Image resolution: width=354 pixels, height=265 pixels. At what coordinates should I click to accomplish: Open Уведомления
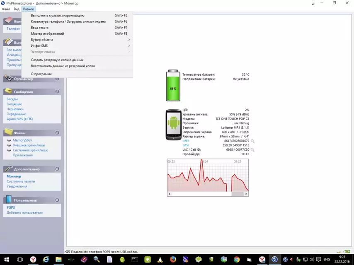tap(17, 186)
